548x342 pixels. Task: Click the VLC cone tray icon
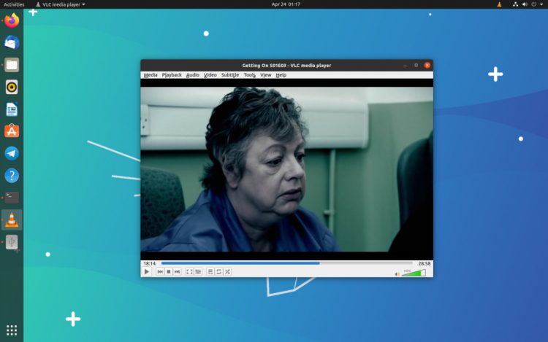[x=499, y=4]
